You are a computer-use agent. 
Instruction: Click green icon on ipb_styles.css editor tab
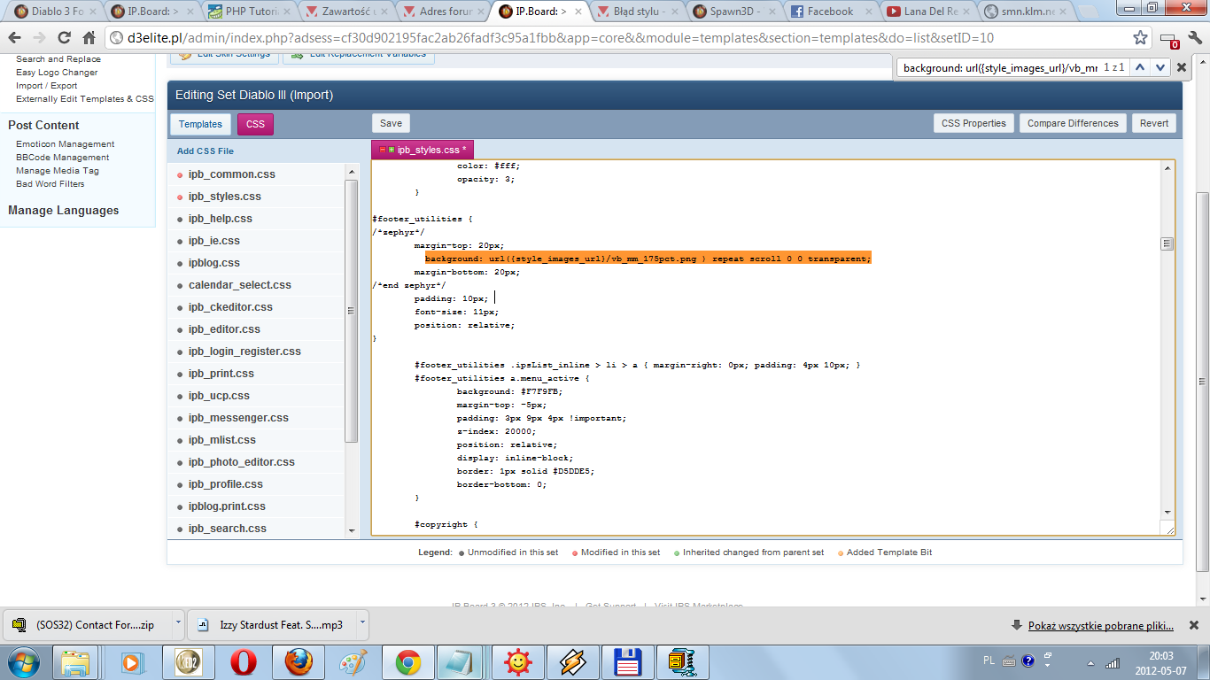[392, 151]
